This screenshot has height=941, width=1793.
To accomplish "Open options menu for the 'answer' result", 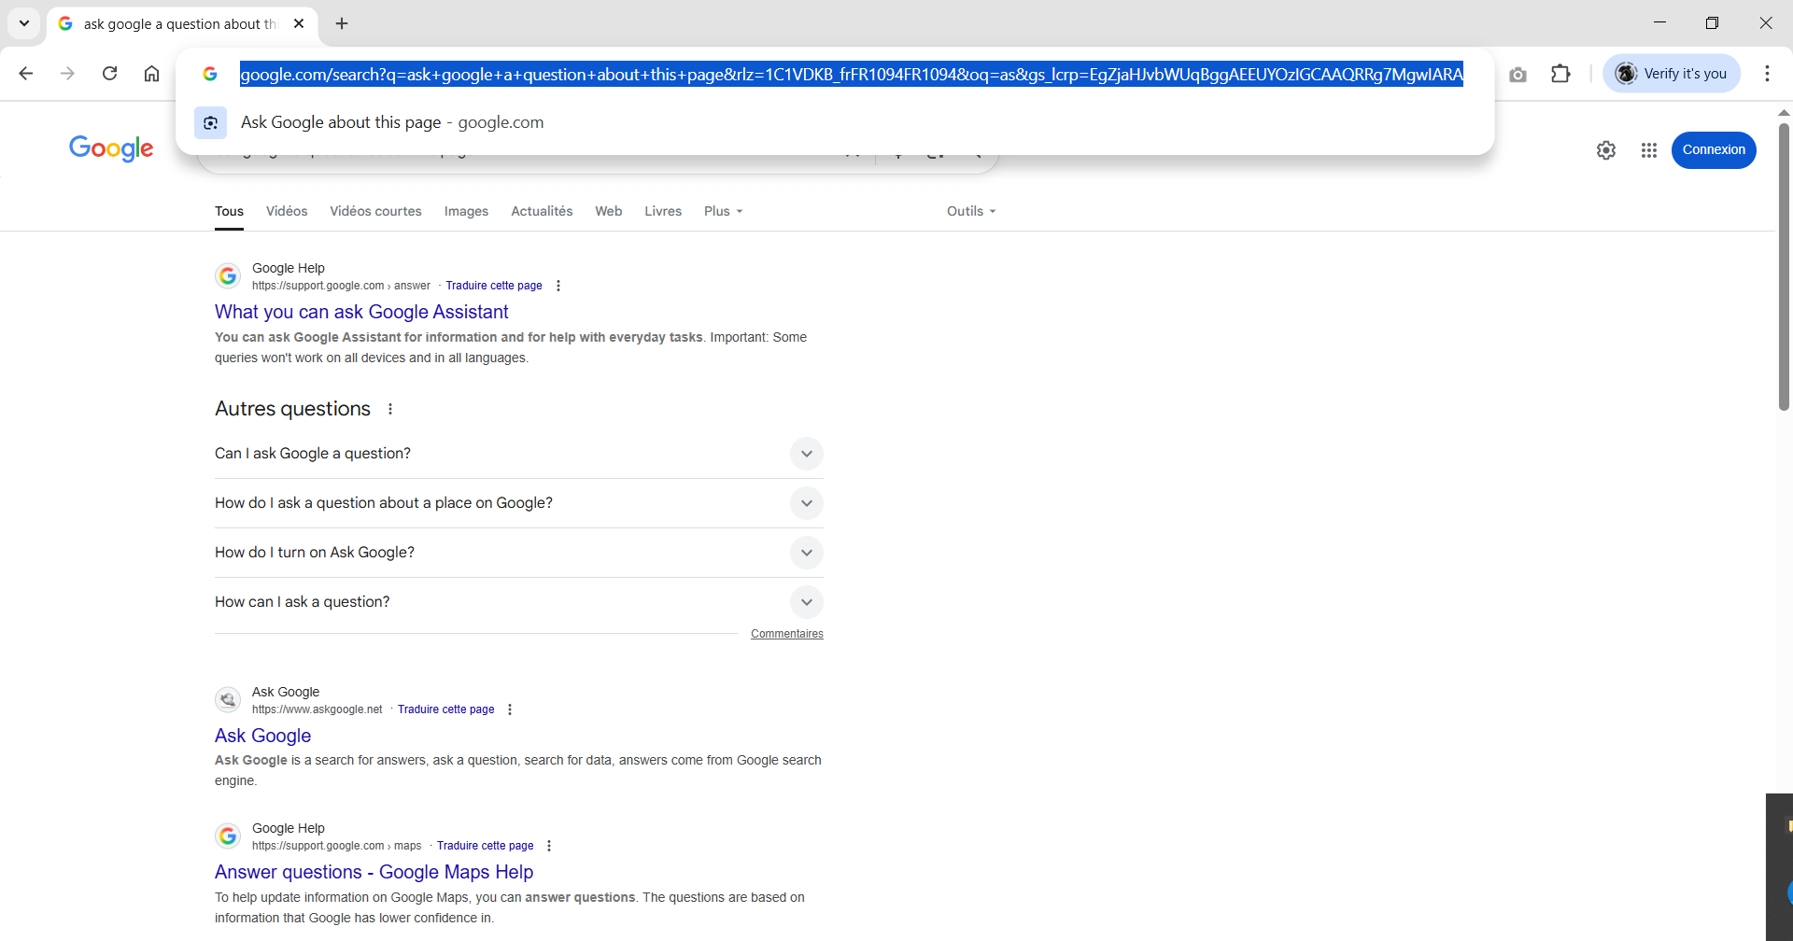I will (558, 286).
